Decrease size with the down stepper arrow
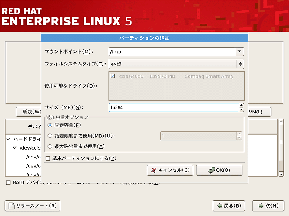The height and width of the screenshot is (216, 289). click(x=242, y=109)
